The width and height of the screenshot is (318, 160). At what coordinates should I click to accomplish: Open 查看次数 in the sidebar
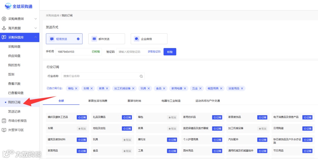(x=14, y=84)
